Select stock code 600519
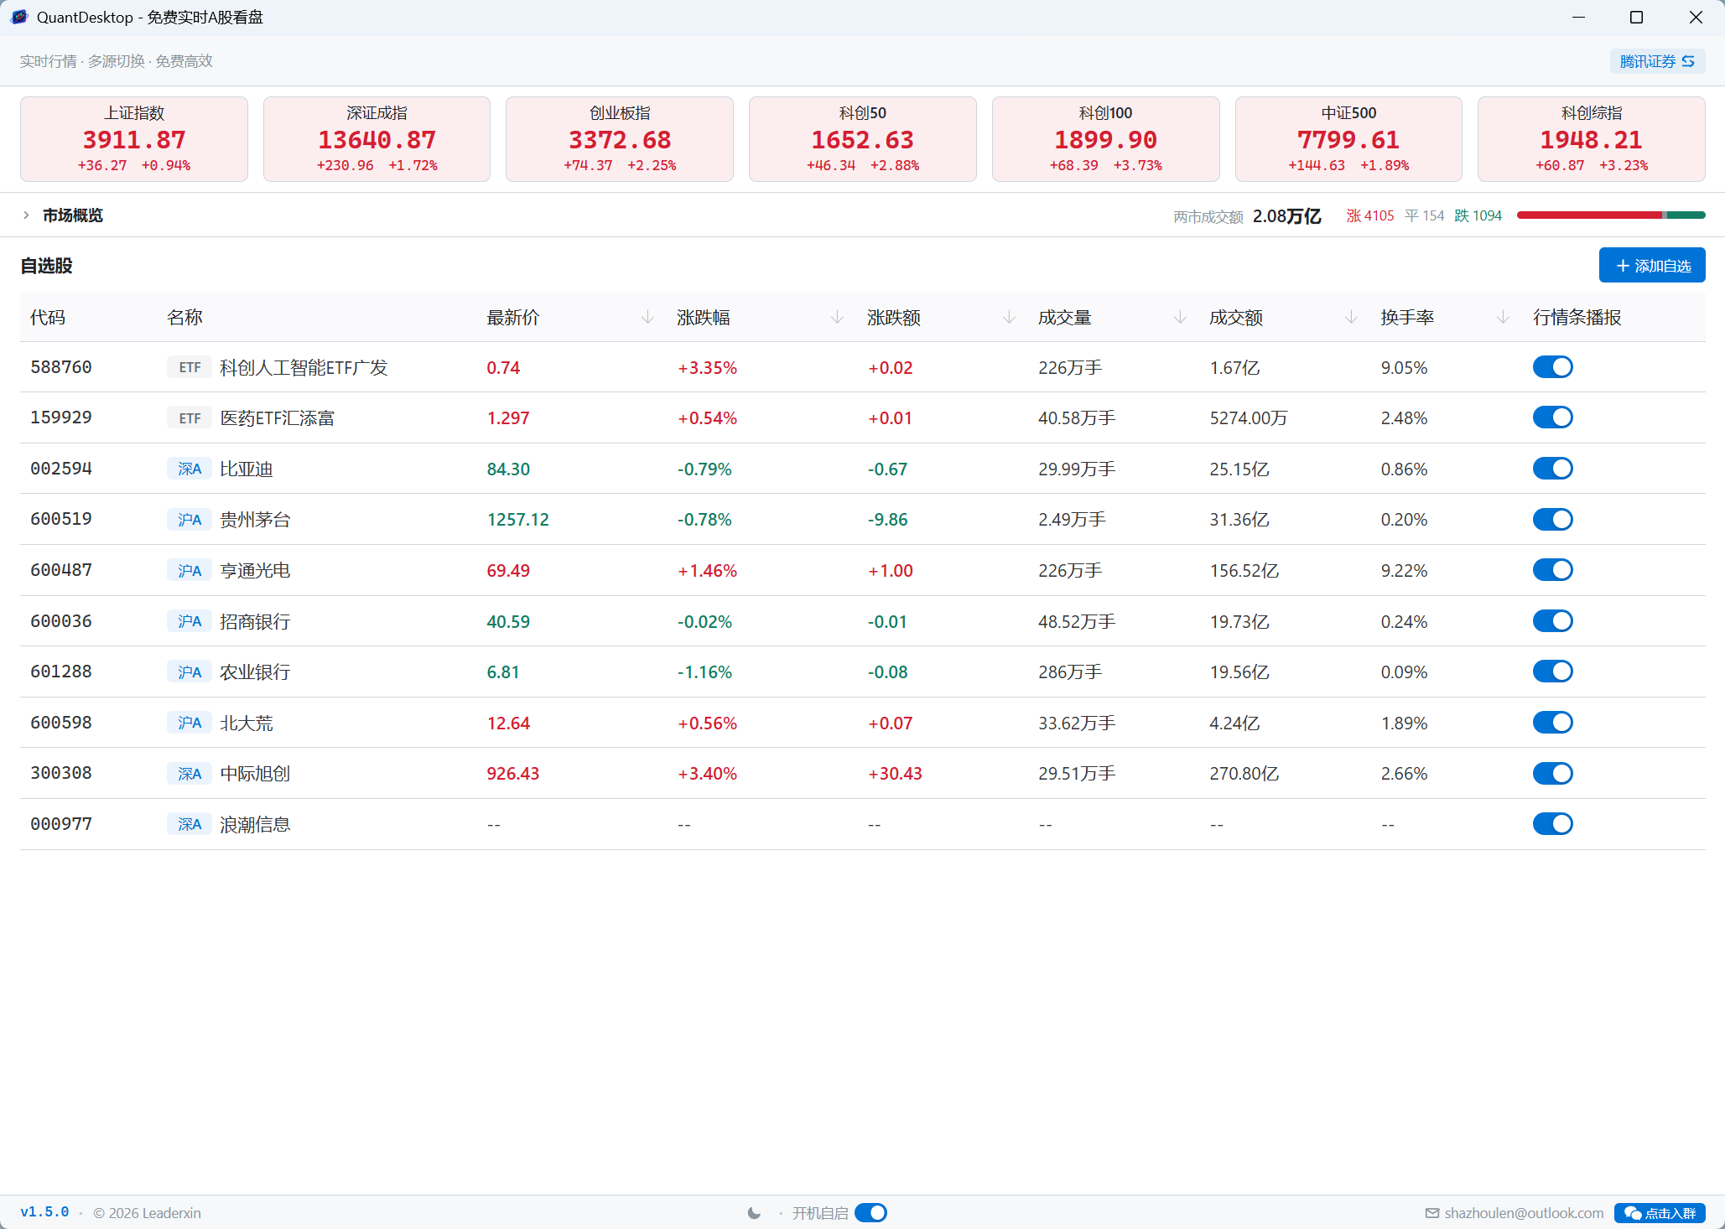Screen dimensions: 1725x1229 61,519
